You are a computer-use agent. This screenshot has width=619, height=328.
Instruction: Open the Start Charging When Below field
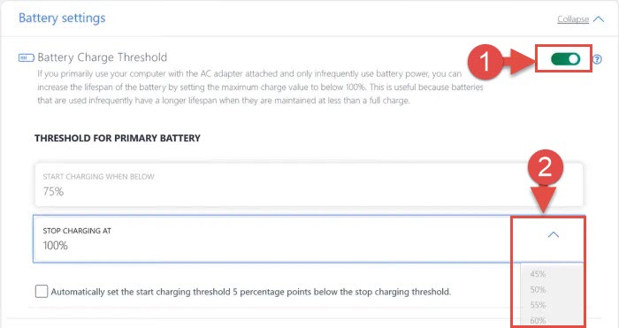pos(309,185)
